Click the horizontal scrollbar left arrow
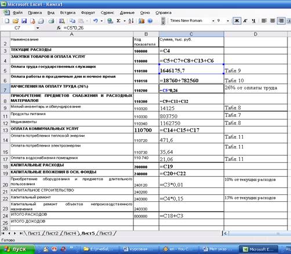 (225, 233)
